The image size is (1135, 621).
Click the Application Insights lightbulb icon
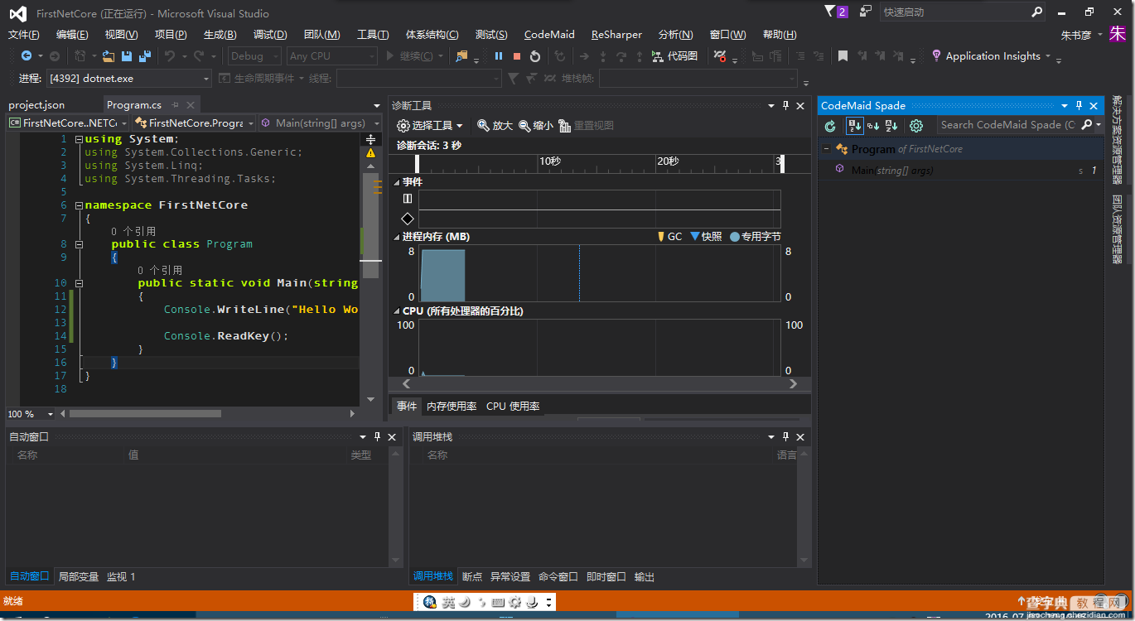click(937, 56)
